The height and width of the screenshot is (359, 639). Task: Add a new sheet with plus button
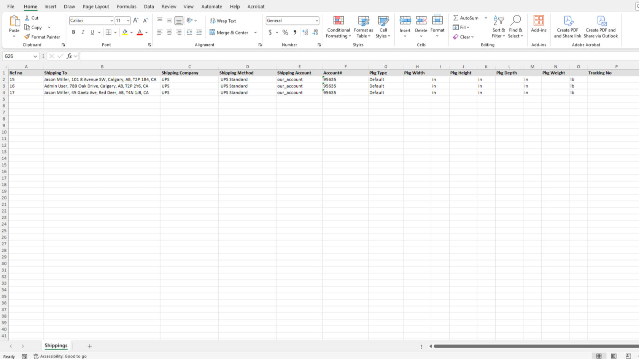pyautogui.click(x=90, y=346)
